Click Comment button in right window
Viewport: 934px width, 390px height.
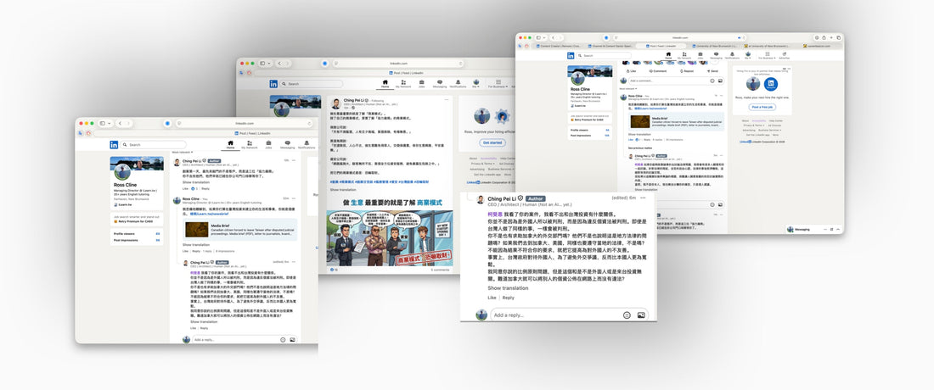[657, 70]
